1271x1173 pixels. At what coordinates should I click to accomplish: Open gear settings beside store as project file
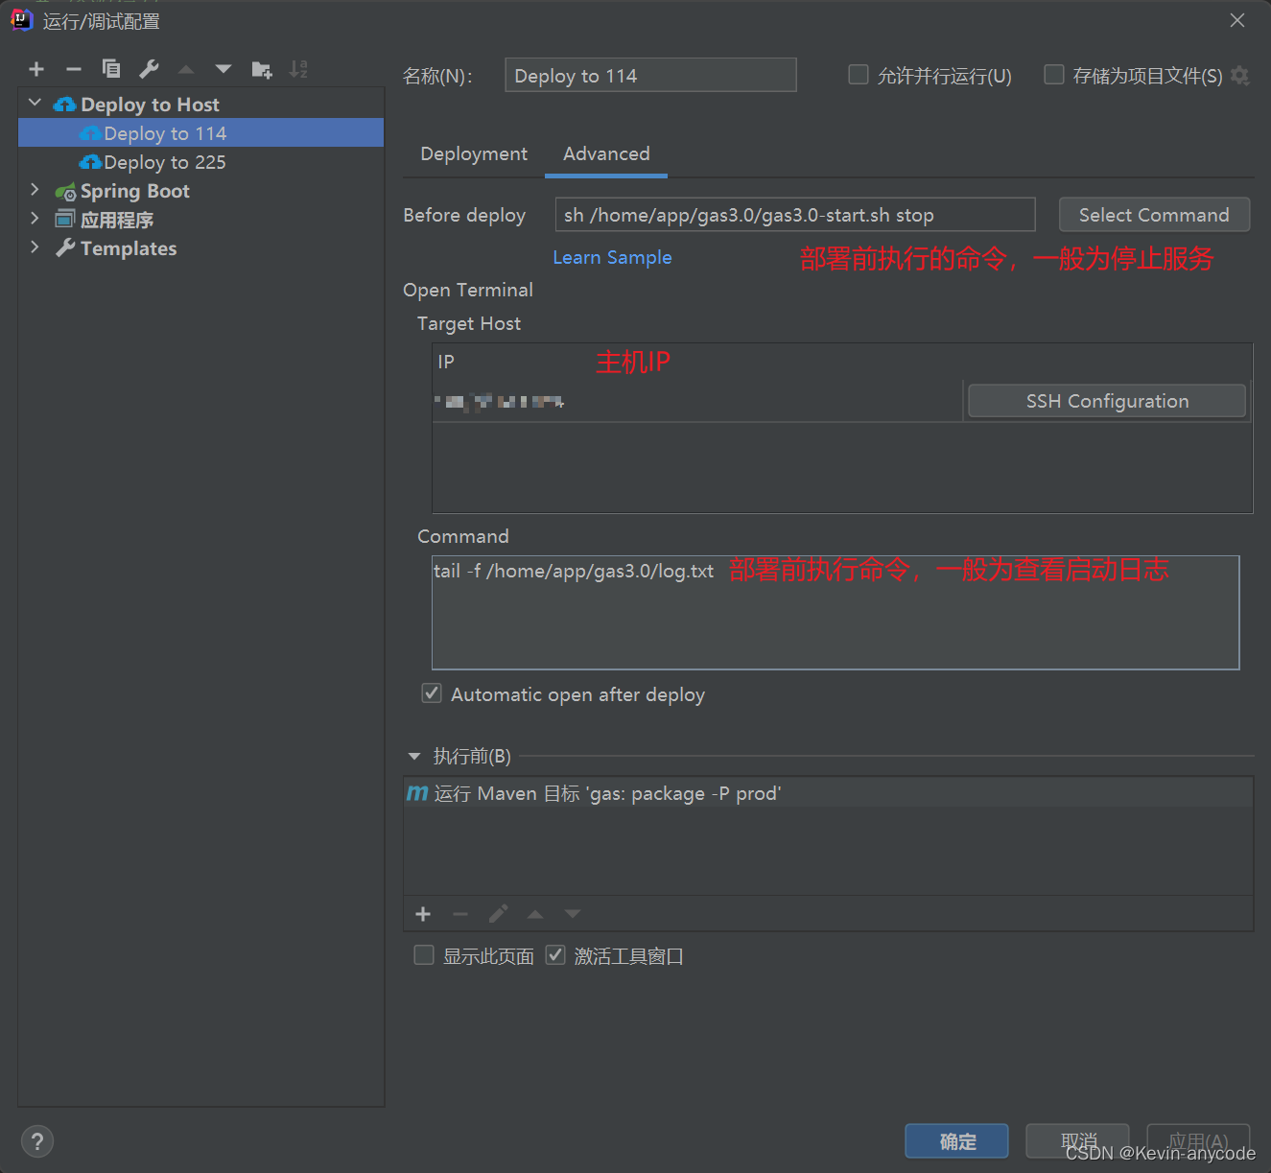[x=1239, y=76]
